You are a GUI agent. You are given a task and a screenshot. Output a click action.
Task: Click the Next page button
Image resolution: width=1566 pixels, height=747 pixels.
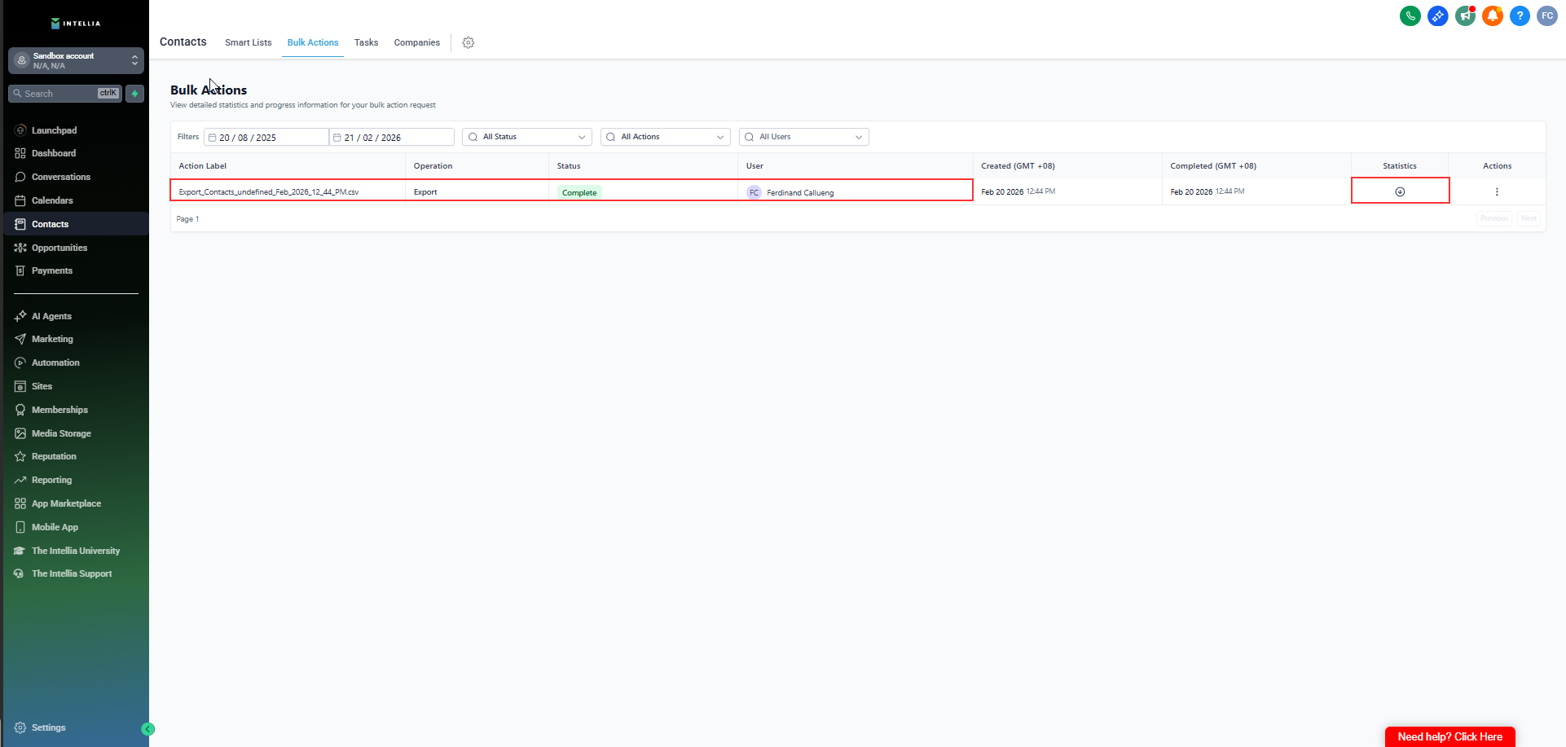click(1529, 218)
